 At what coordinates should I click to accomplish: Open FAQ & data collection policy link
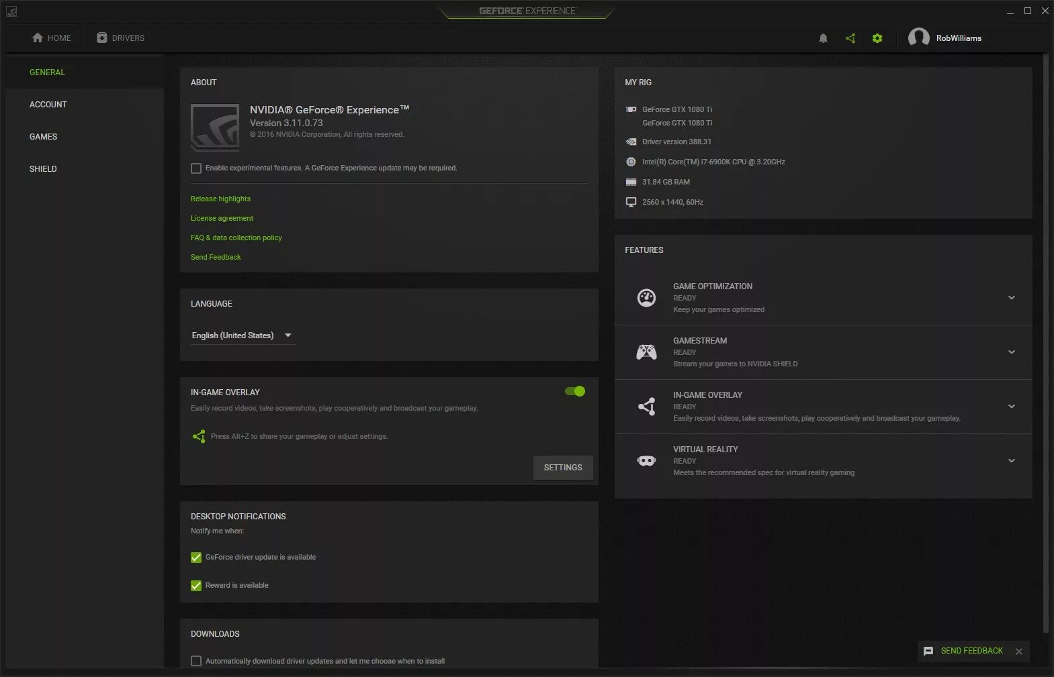click(x=236, y=238)
